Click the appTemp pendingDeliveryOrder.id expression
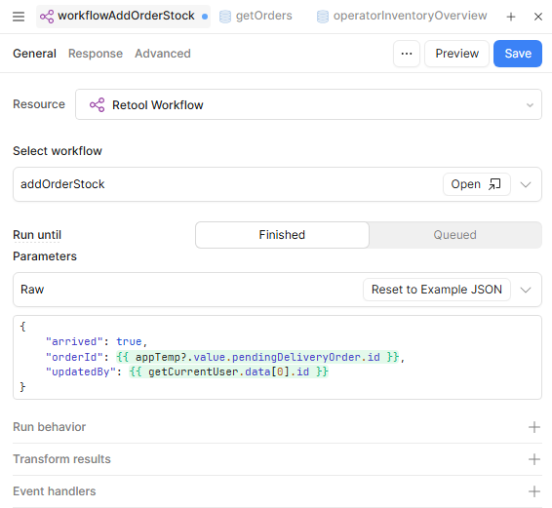 pyautogui.click(x=257, y=357)
